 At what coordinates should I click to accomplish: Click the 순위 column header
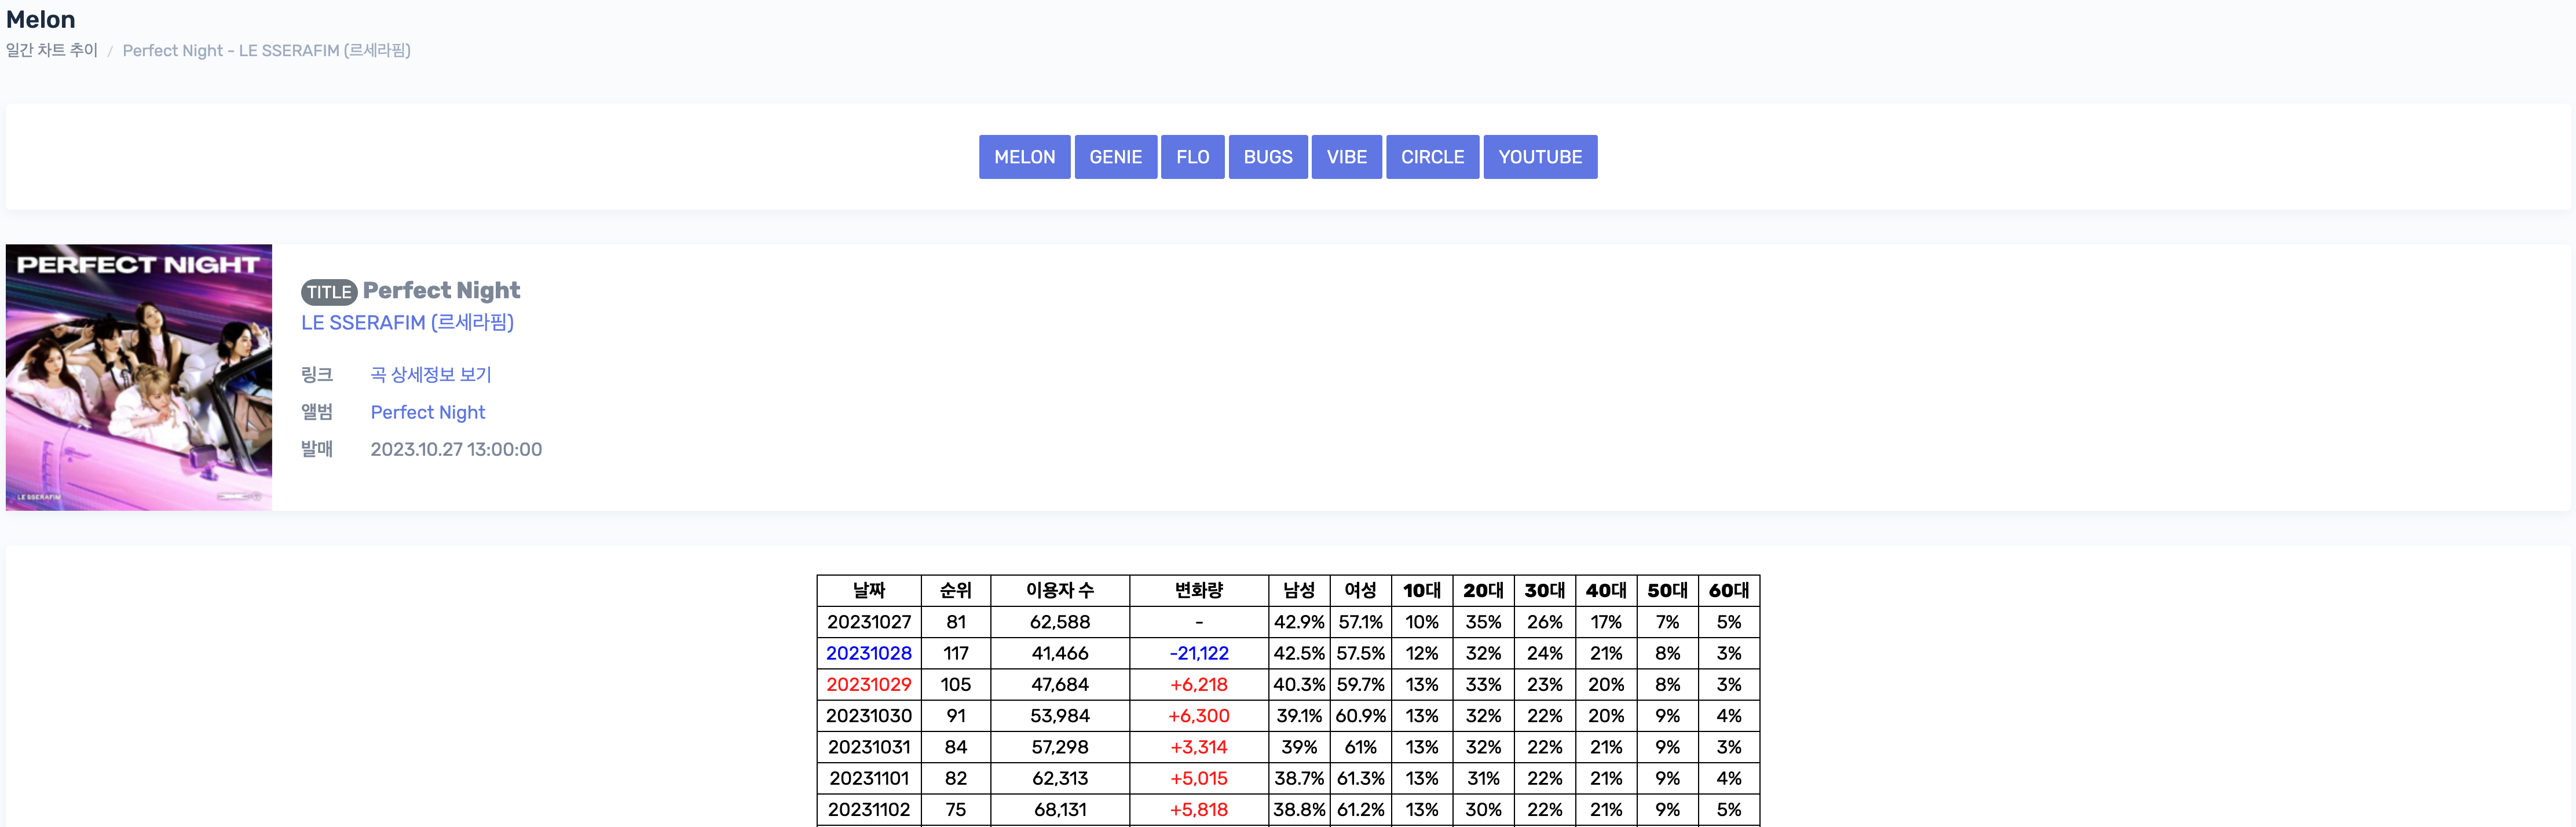pyautogui.click(x=955, y=590)
